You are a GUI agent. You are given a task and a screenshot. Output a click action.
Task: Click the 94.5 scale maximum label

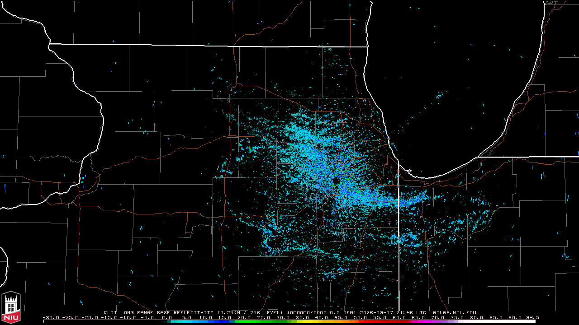(x=532, y=318)
